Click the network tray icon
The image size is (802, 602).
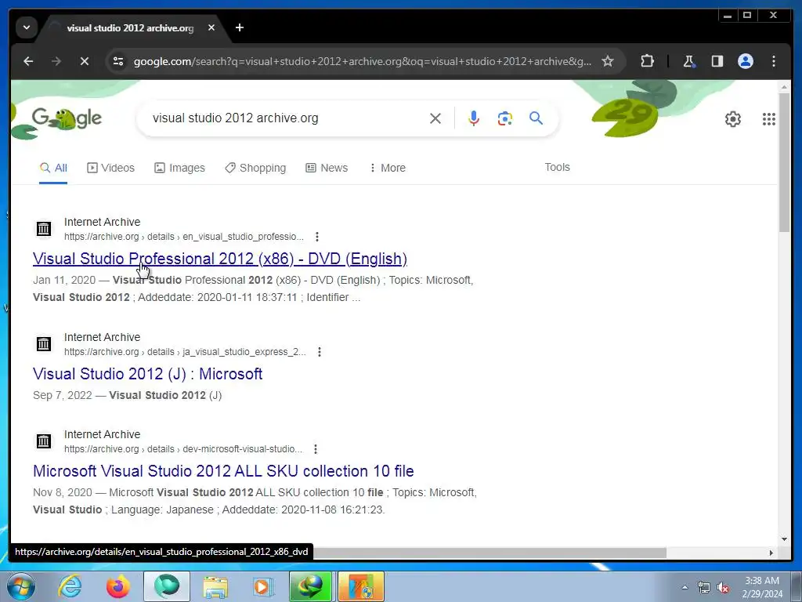click(704, 588)
